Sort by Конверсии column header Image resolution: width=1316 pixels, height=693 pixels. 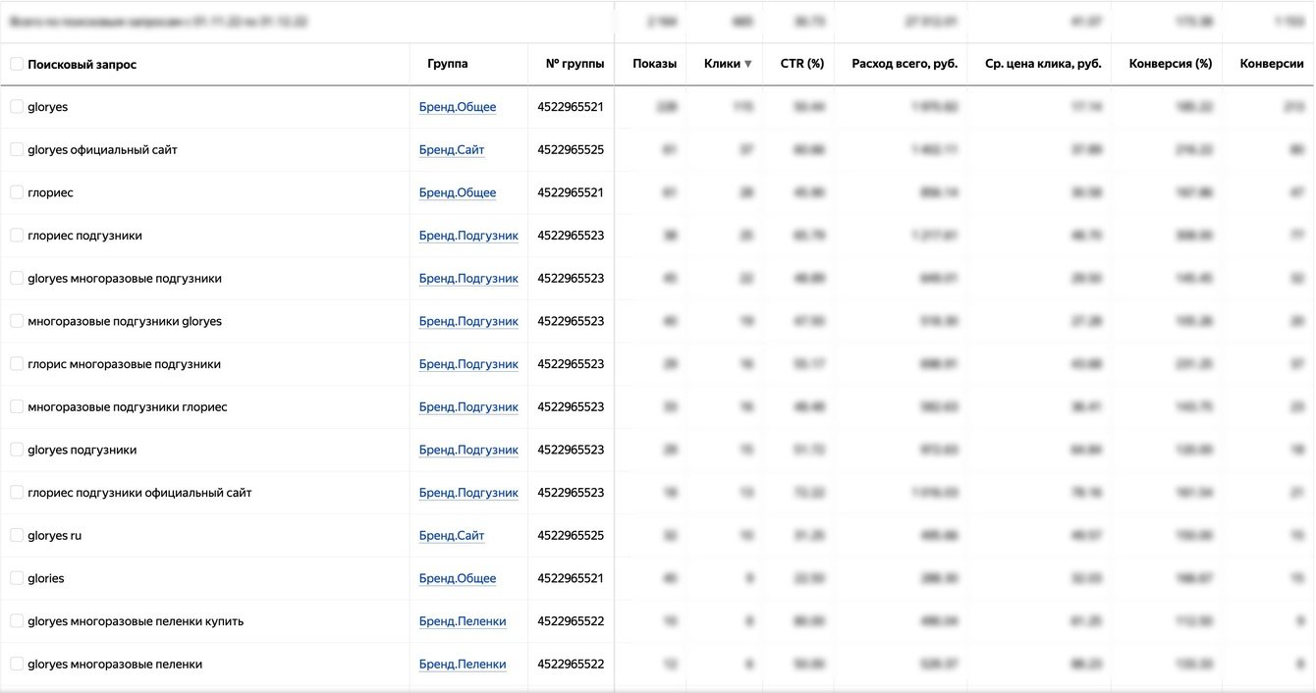(x=1272, y=64)
